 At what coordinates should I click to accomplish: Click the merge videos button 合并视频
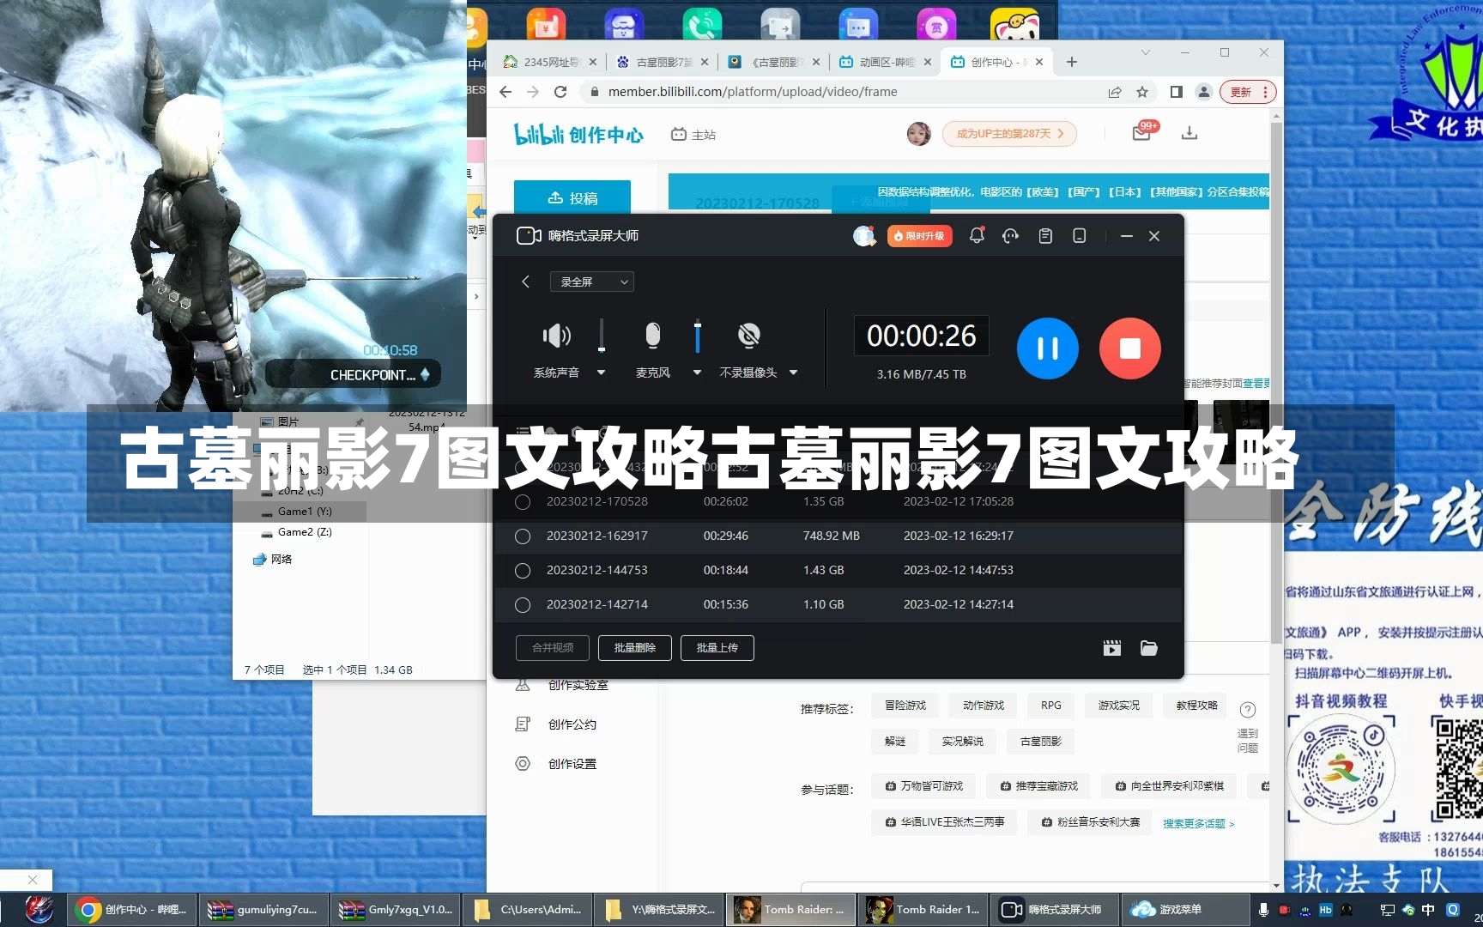point(553,648)
